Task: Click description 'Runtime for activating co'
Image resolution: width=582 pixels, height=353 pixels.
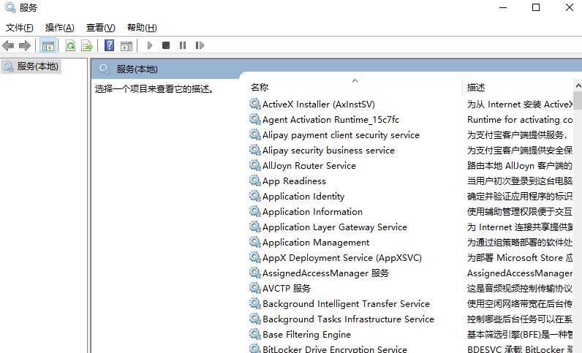Action: click(520, 120)
